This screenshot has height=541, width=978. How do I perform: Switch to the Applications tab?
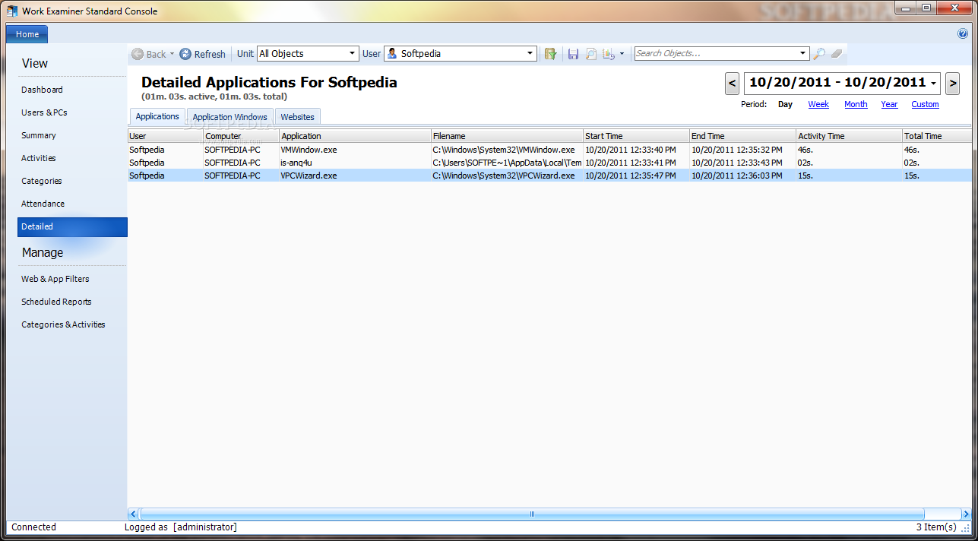157,116
